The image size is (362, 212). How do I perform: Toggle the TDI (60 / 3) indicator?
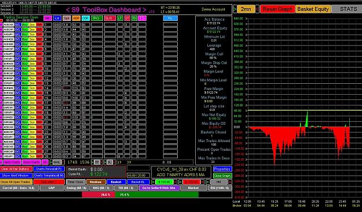click(x=126, y=188)
